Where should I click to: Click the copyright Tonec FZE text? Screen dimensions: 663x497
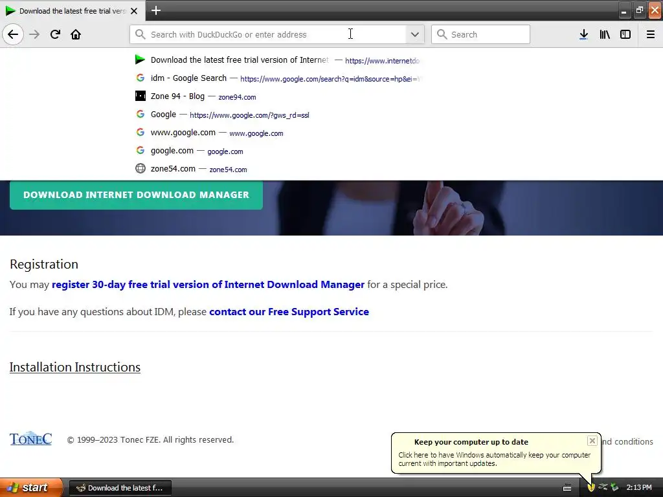pos(150,439)
